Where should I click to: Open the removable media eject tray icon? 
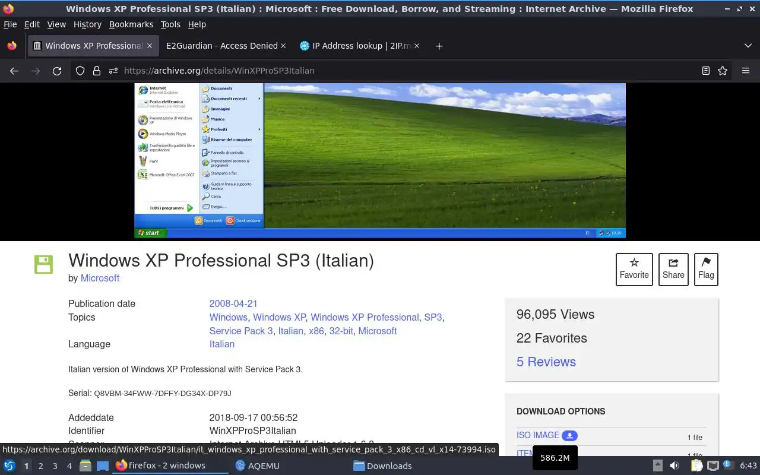658,465
